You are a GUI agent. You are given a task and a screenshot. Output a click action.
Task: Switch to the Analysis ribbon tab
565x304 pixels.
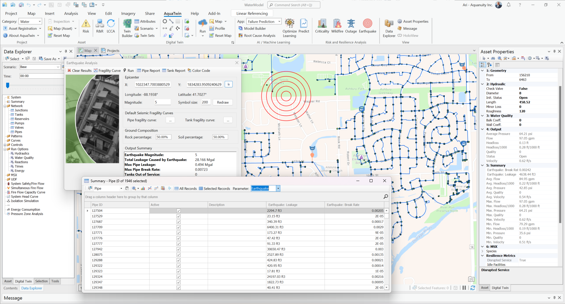71,14
